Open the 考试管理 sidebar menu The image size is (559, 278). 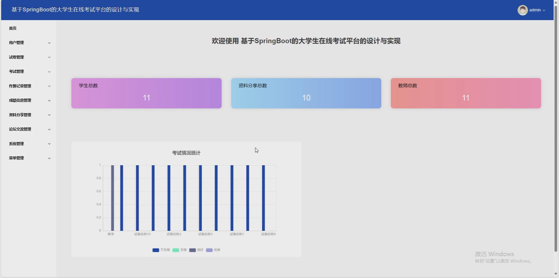point(29,72)
